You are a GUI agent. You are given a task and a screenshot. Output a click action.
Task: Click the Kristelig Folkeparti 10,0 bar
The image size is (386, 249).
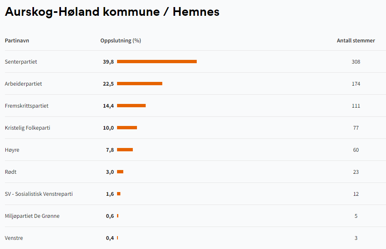coord(127,128)
